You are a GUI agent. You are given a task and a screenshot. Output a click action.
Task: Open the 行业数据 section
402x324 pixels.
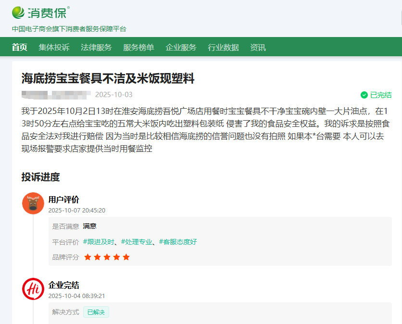click(223, 47)
